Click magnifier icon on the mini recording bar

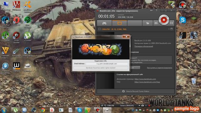[105, 106]
